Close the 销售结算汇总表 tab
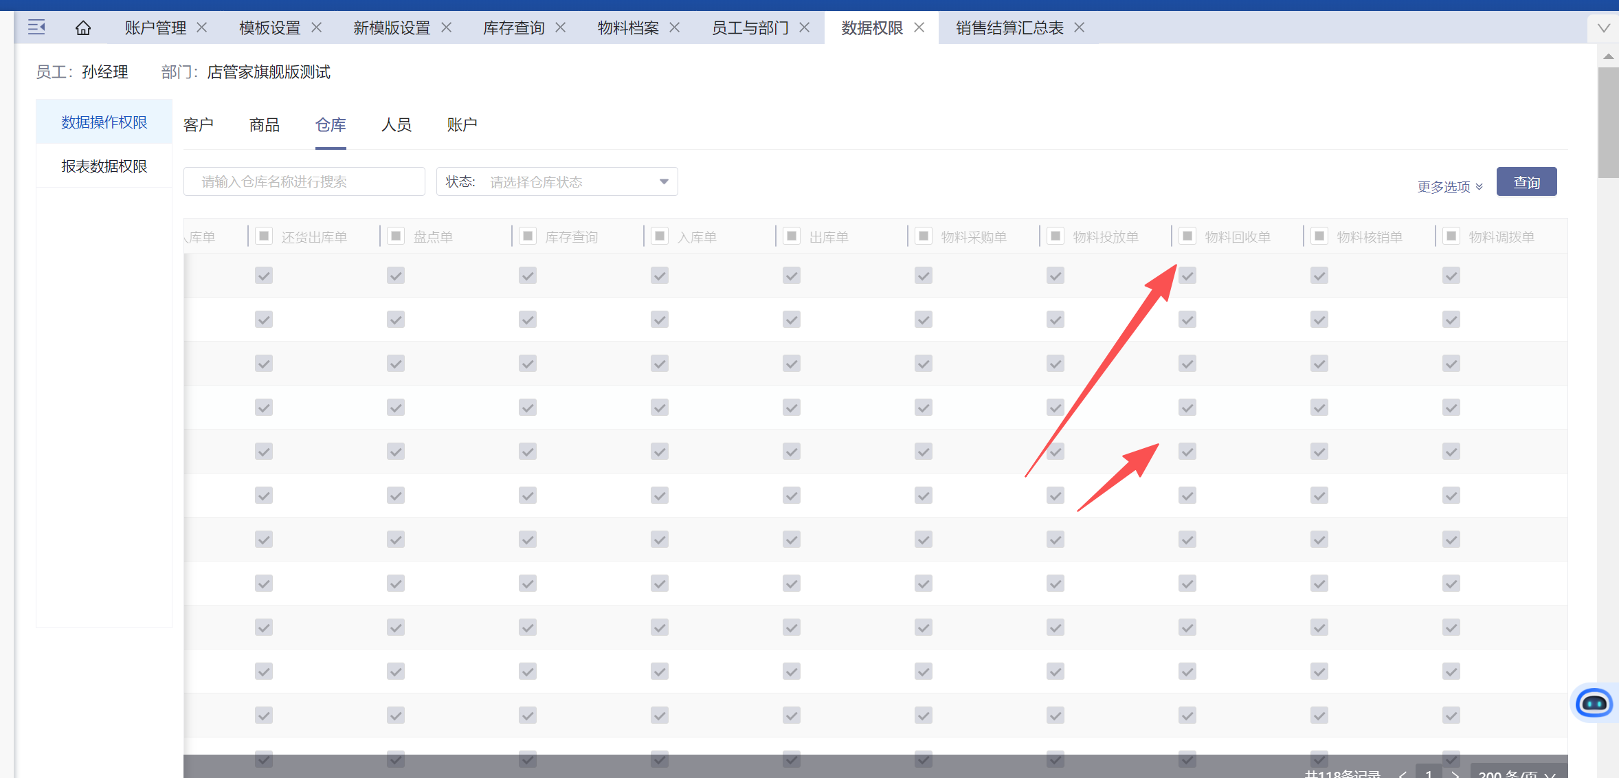 (1080, 27)
